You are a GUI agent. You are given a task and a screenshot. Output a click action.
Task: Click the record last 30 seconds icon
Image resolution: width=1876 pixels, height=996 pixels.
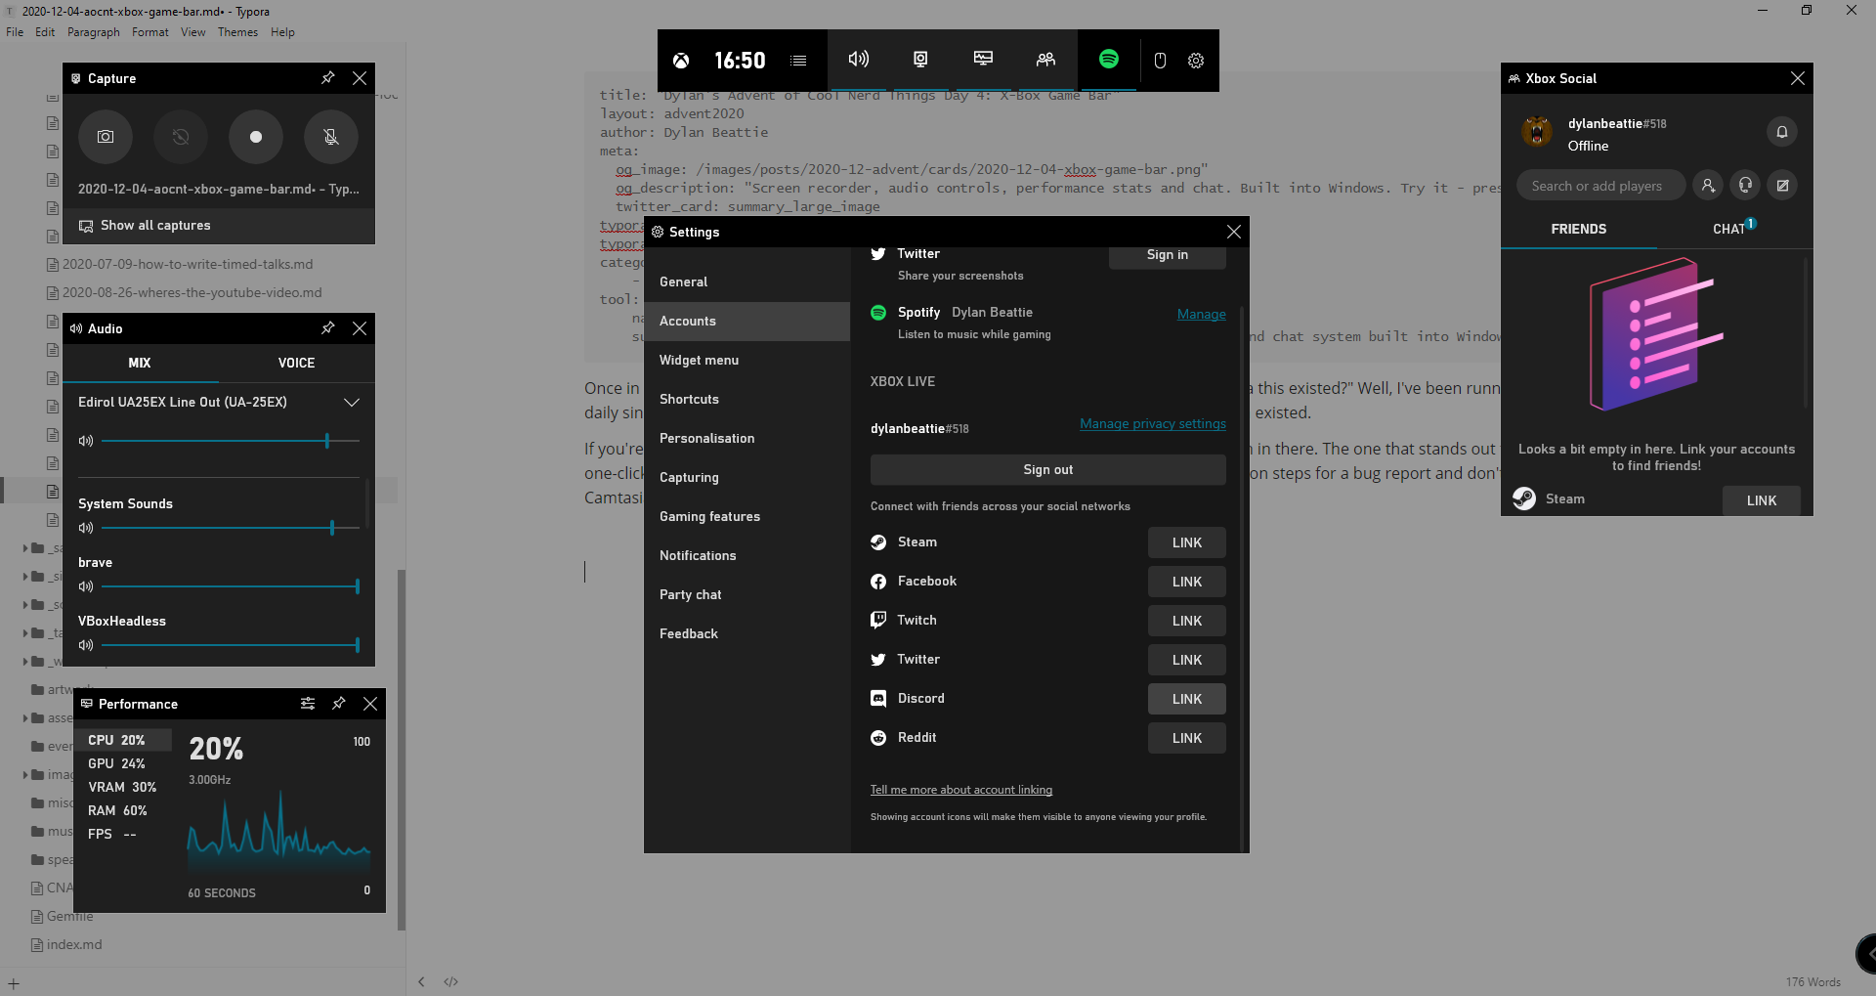181,137
